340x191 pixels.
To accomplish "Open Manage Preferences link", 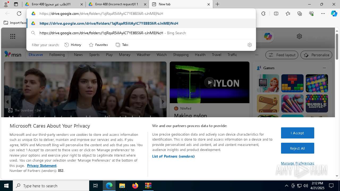I will click(x=297, y=163).
